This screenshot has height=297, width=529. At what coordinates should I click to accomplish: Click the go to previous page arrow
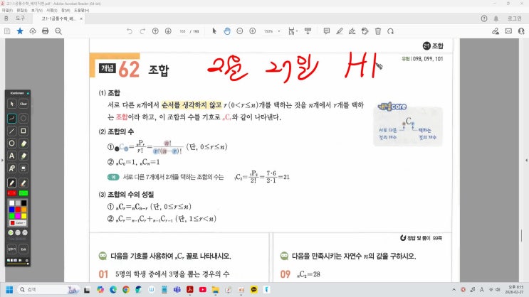click(x=155, y=31)
